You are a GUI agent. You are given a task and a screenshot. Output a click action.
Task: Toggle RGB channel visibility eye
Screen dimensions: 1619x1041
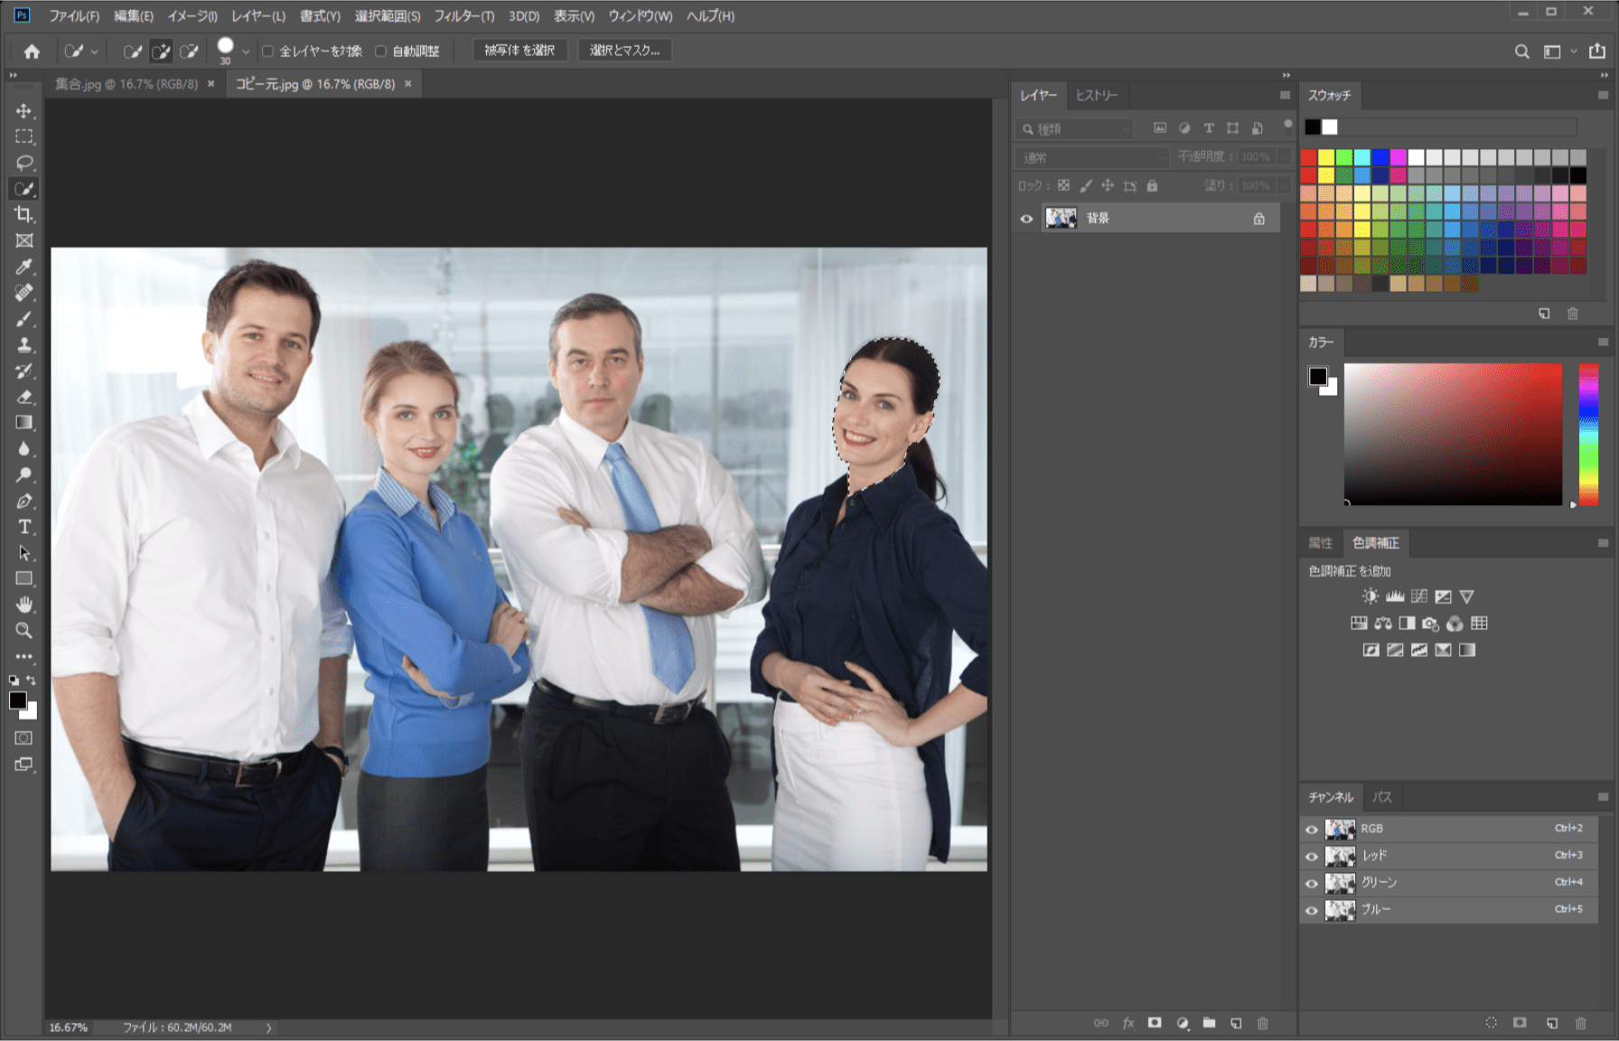[x=1312, y=829]
